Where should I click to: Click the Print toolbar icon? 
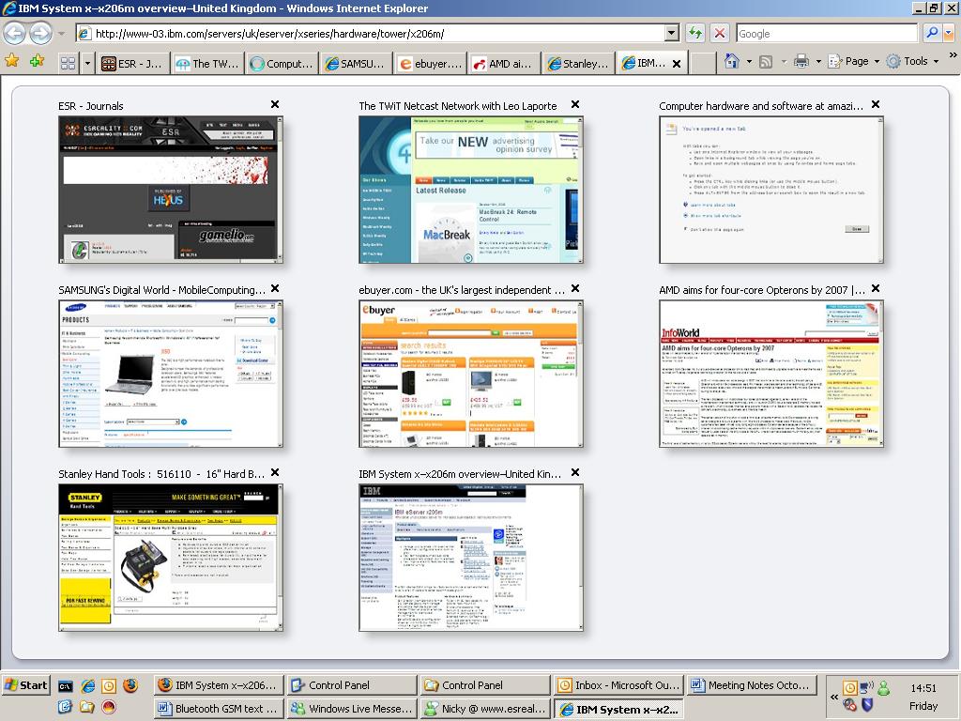(801, 61)
